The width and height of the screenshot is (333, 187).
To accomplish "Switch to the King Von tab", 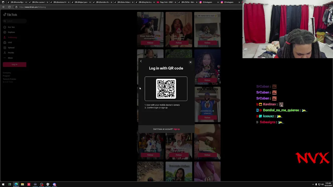I will 145,2.
